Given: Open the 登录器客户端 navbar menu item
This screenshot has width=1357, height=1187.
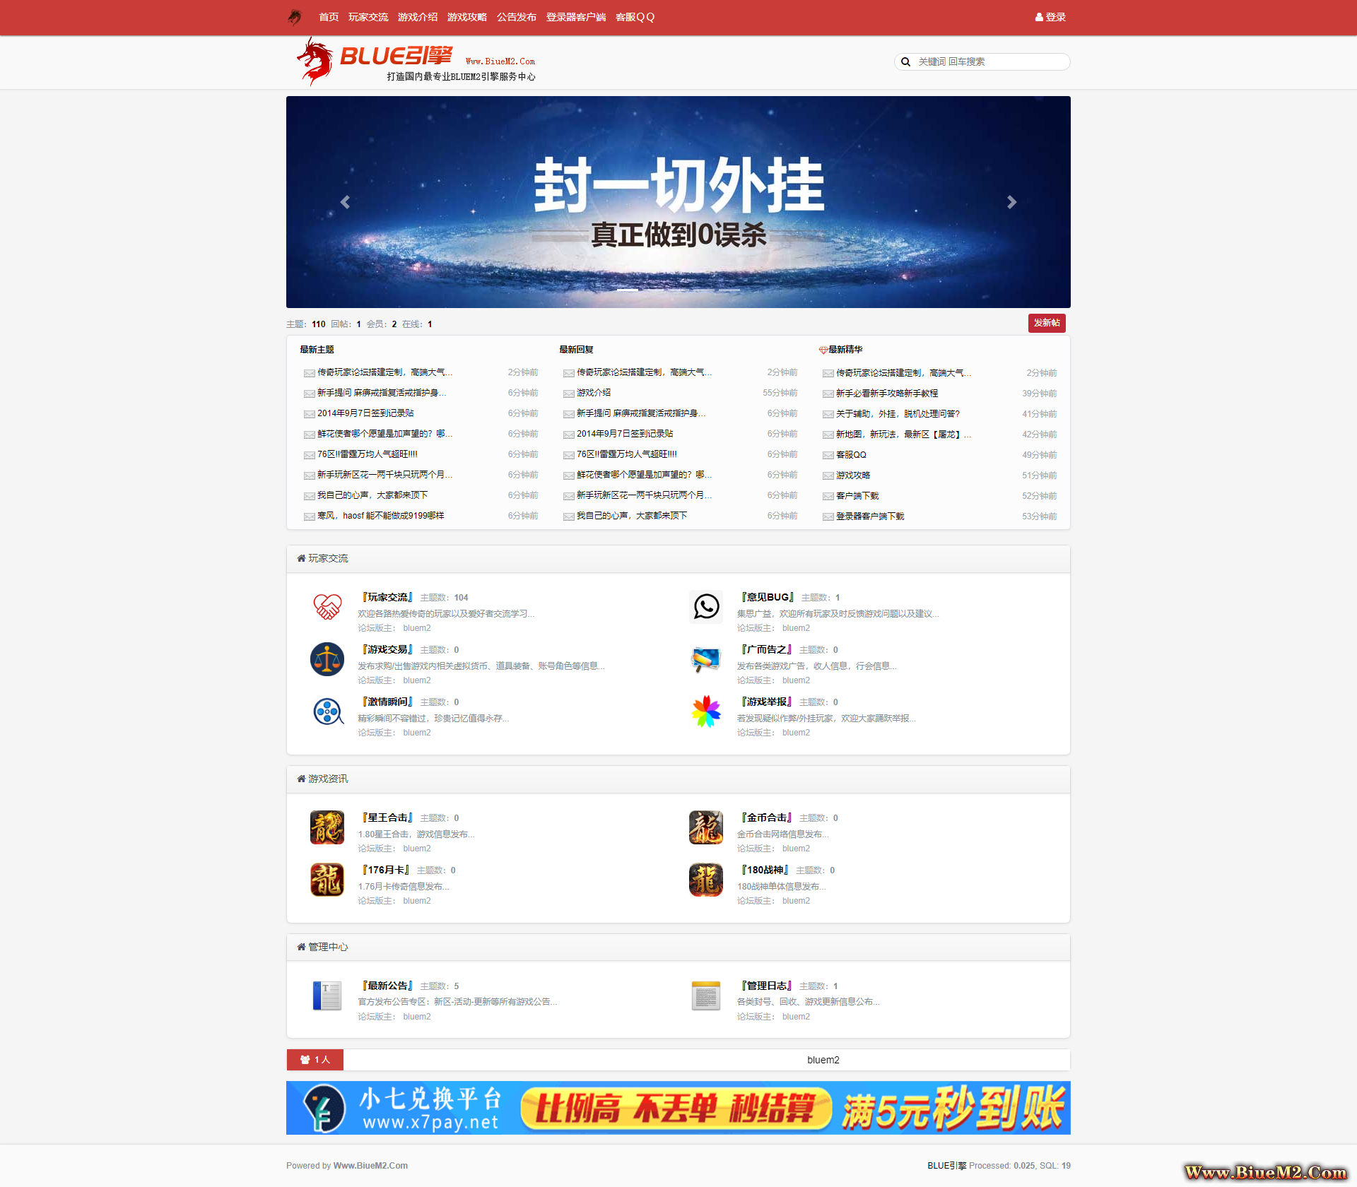Looking at the screenshot, I should [576, 17].
